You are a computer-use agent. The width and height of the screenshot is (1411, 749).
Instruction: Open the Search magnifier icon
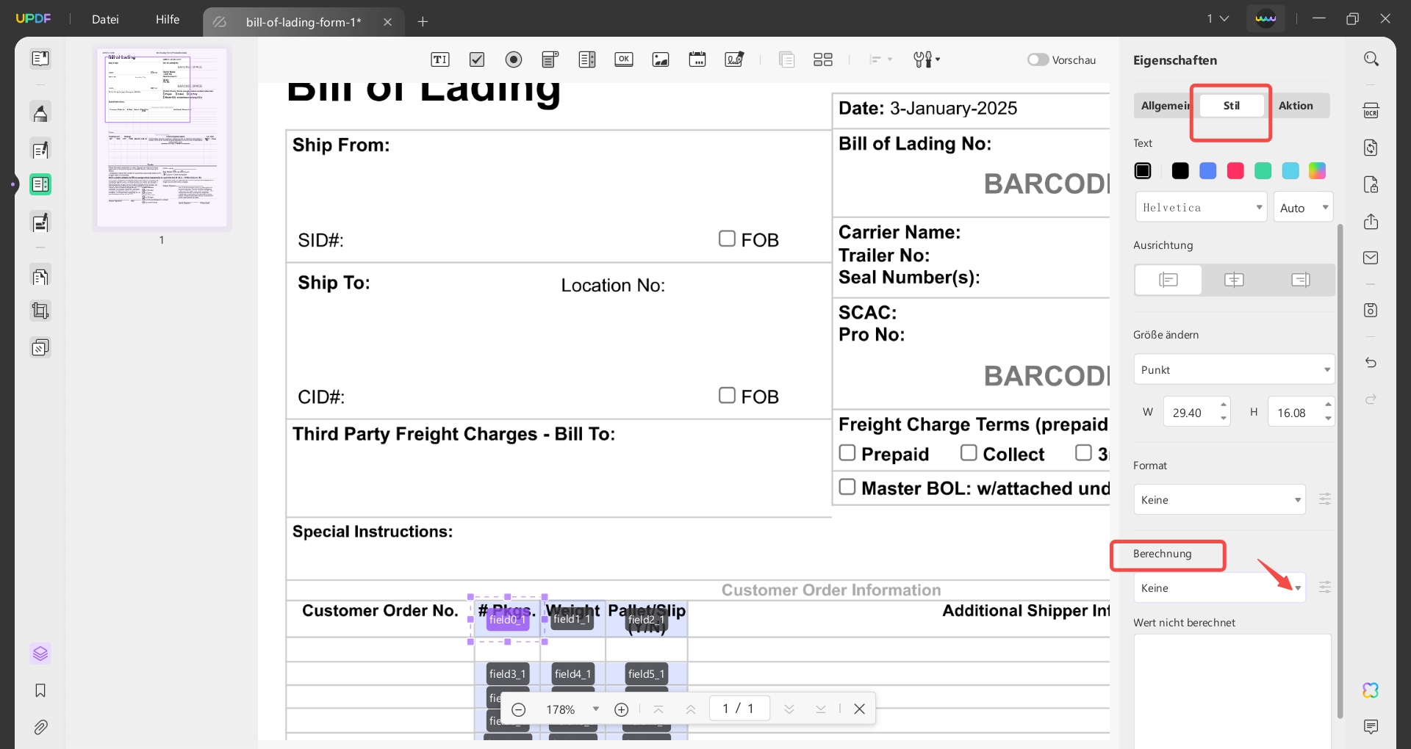(x=1371, y=59)
